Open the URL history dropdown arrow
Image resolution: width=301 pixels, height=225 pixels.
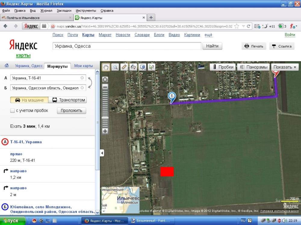[x=243, y=26]
